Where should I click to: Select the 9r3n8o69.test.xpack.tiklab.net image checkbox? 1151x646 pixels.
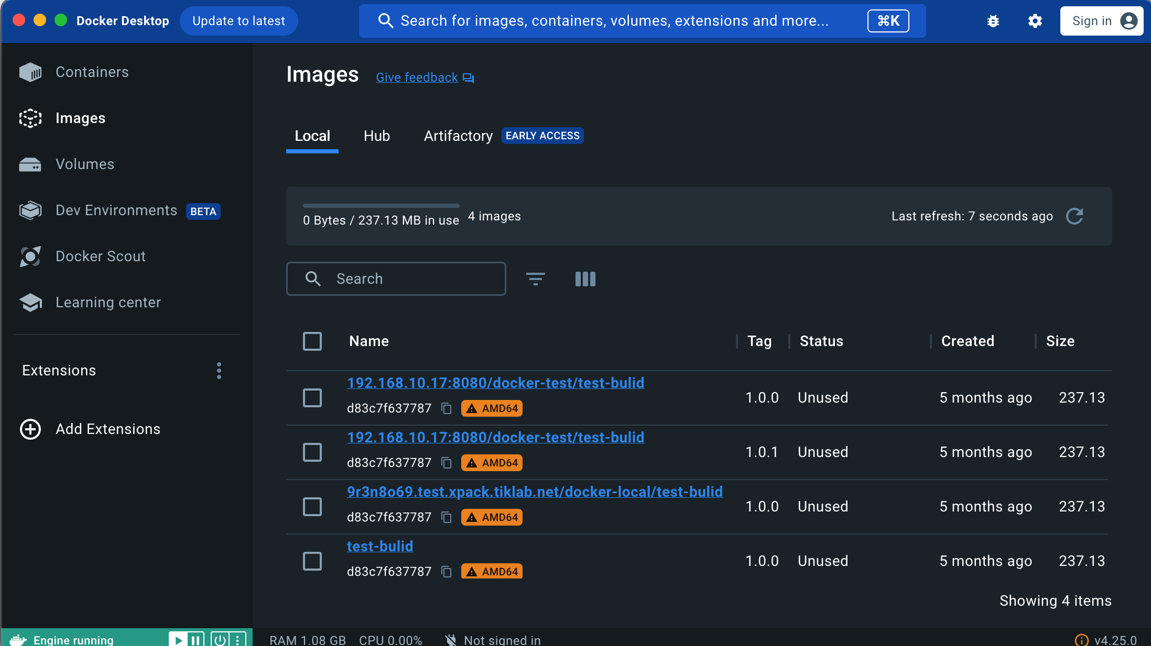point(312,507)
